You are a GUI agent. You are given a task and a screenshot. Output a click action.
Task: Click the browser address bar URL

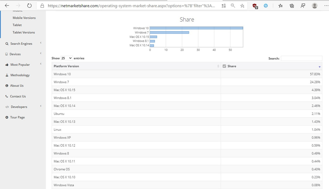(131, 6)
